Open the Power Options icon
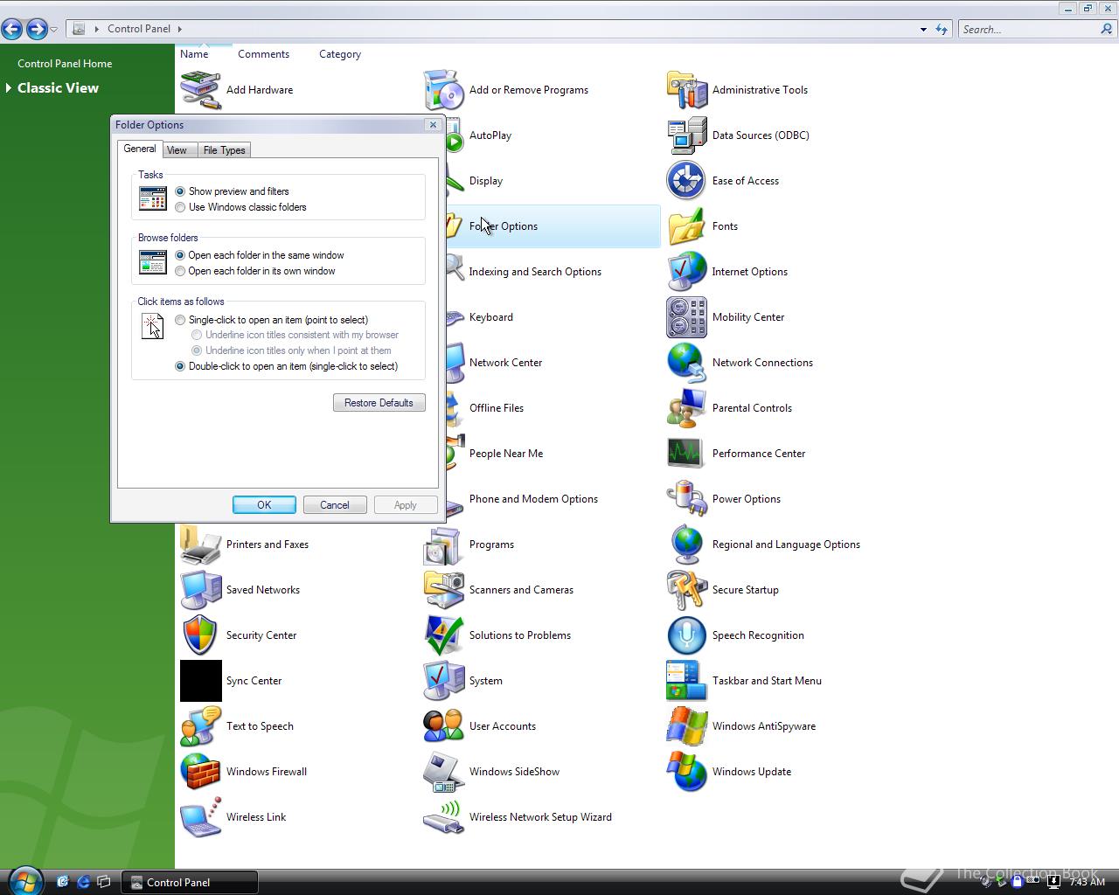The height and width of the screenshot is (895, 1119). 686,499
